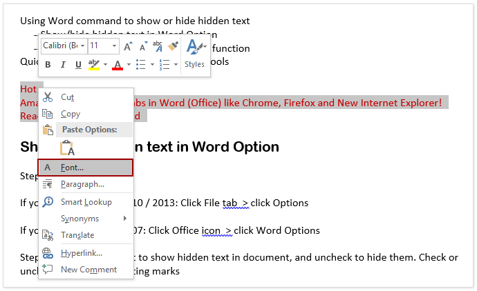Choose Paragraph... from the context menu

click(x=82, y=184)
